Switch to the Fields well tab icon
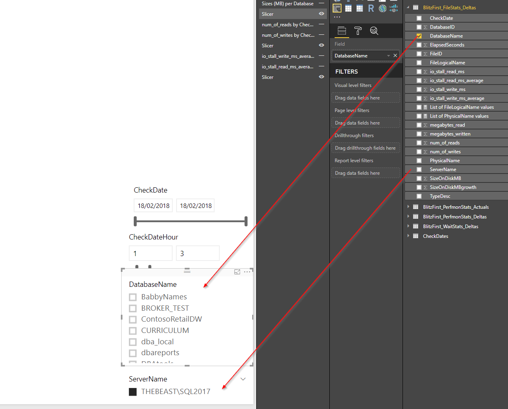 click(342, 31)
